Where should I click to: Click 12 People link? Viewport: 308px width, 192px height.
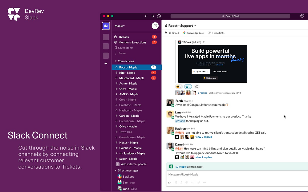pos(181,167)
